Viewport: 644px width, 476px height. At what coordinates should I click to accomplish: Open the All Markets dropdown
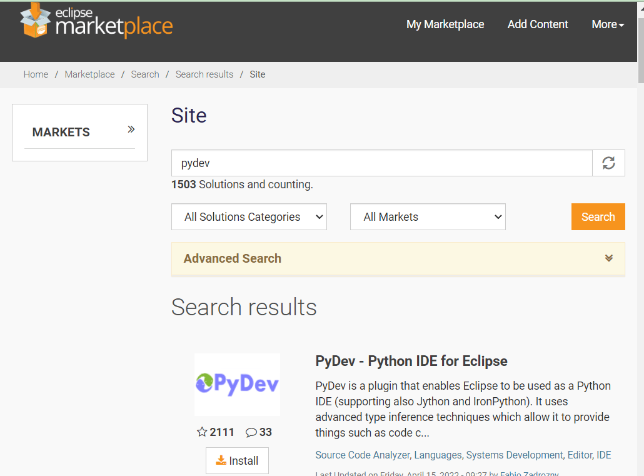point(428,216)
